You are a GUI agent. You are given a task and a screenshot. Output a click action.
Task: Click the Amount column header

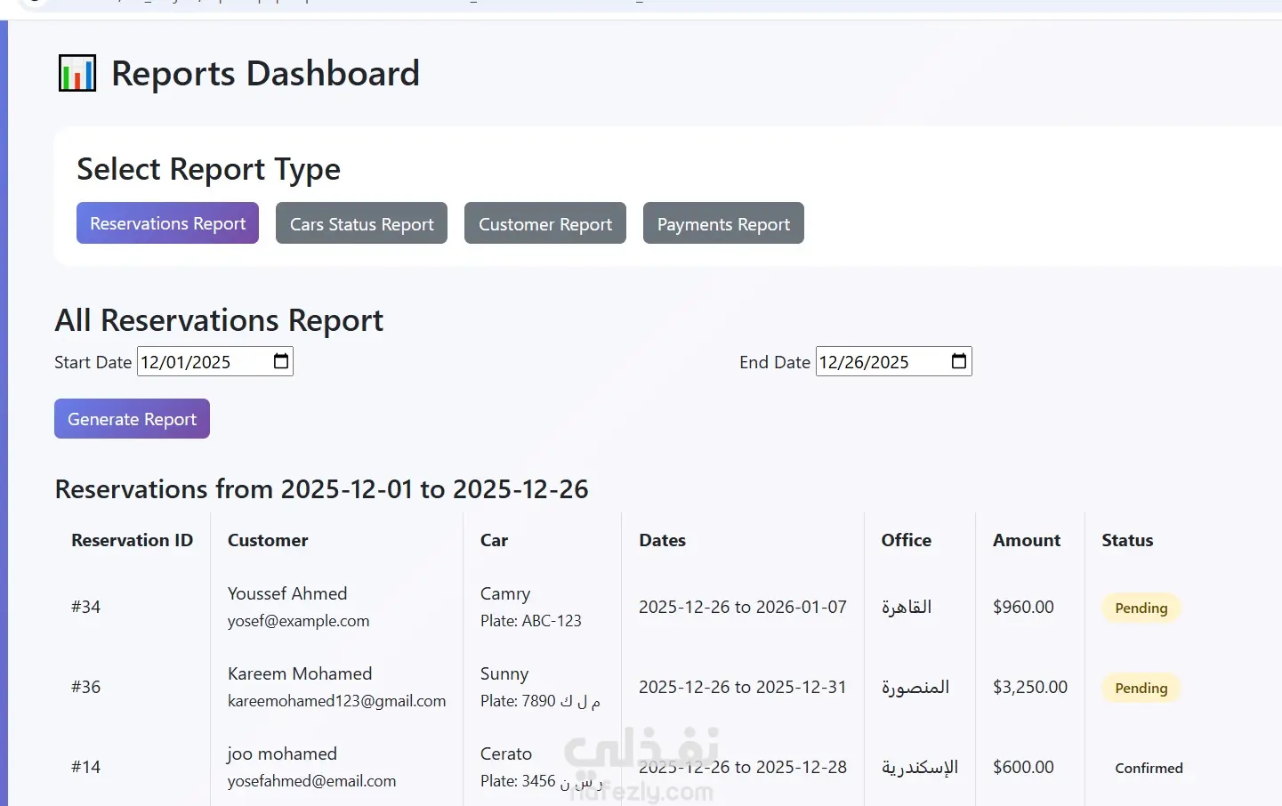tap(1027, 540)
